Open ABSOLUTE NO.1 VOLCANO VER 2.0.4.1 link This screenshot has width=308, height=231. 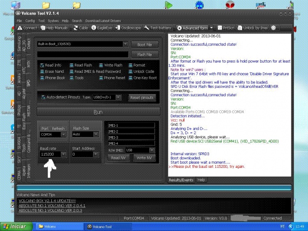click(x=52, y=206)
